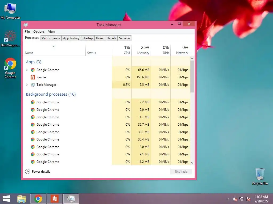Click Chrome icon of the 30.4 MB process

[33, 139]
